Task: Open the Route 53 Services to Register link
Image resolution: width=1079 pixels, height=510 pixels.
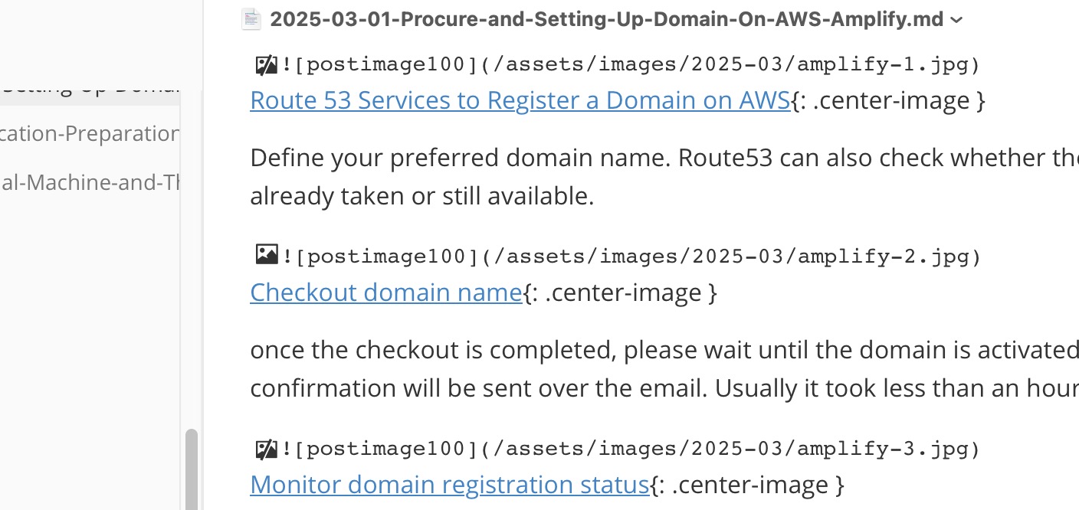Action: 520,100
